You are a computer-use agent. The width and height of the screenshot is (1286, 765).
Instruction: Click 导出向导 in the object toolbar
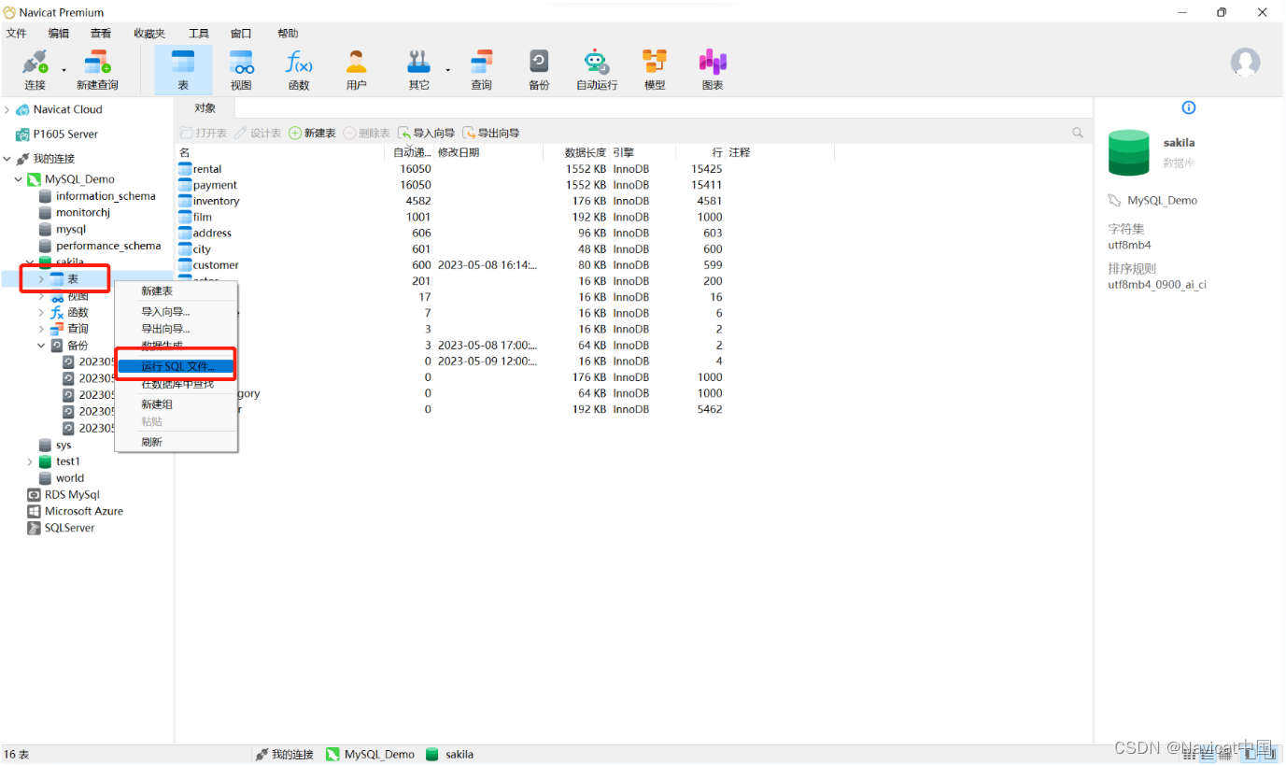(x=491, y=133)
